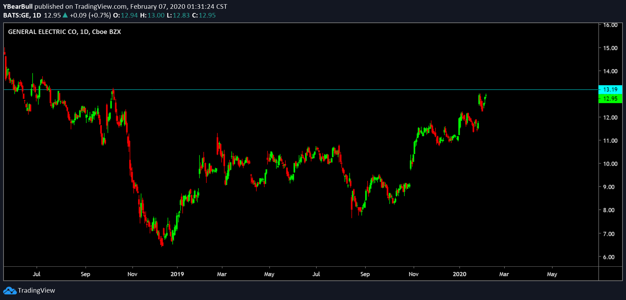
Task: Click the 6.00 price axis label
Action: click(x=609, y=257)
